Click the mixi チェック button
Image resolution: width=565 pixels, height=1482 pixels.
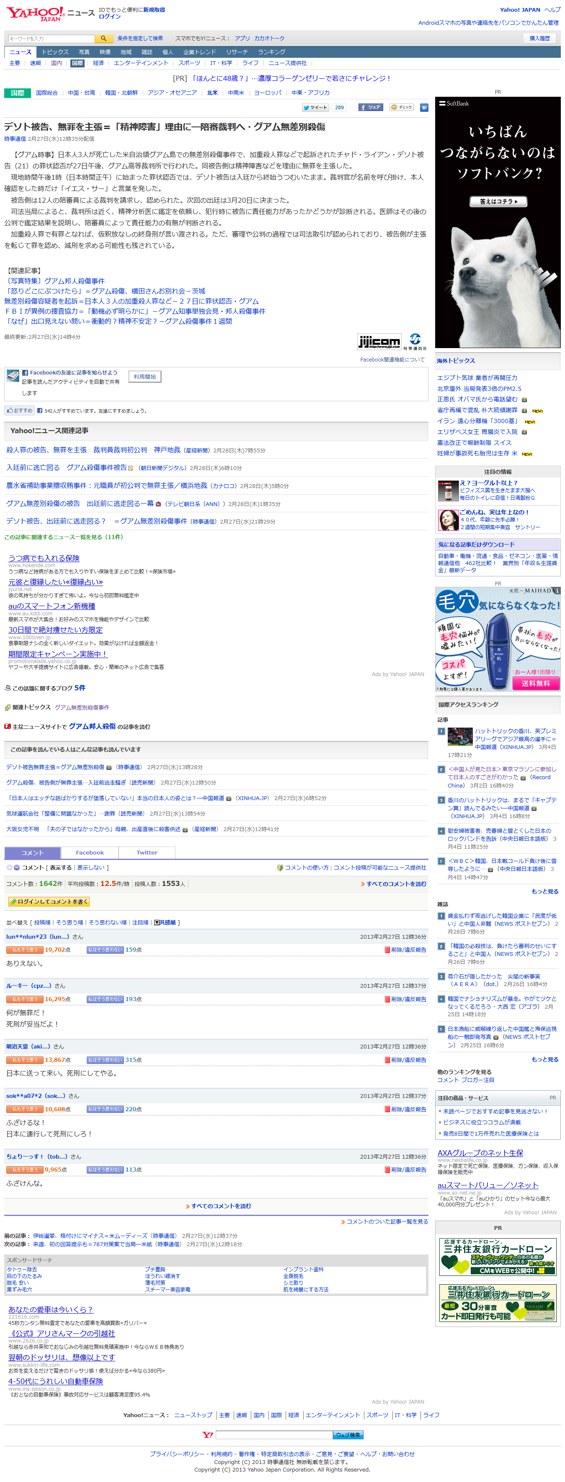(402, 108)
